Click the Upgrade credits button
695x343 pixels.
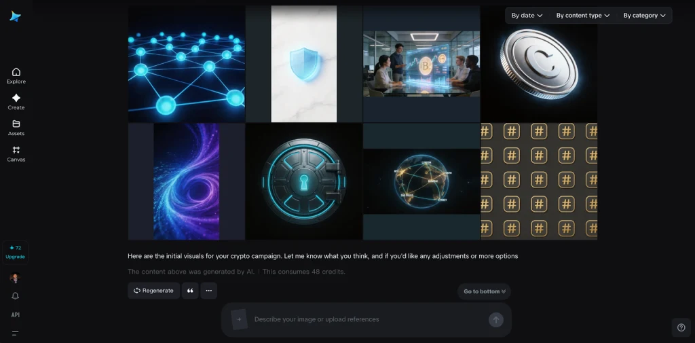[15, 253]
